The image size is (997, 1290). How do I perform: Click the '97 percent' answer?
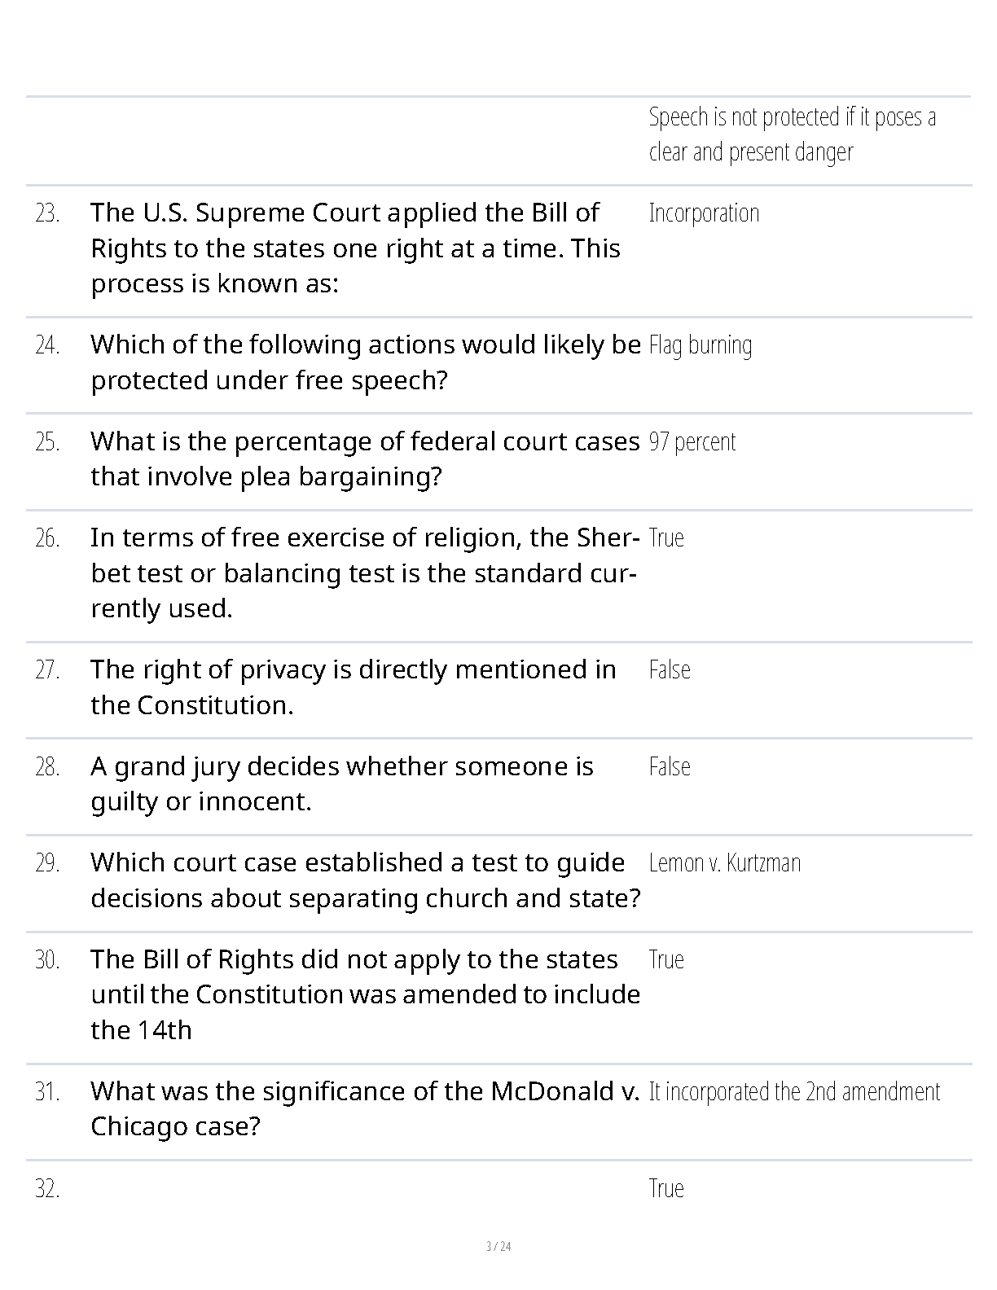[692, 441]
